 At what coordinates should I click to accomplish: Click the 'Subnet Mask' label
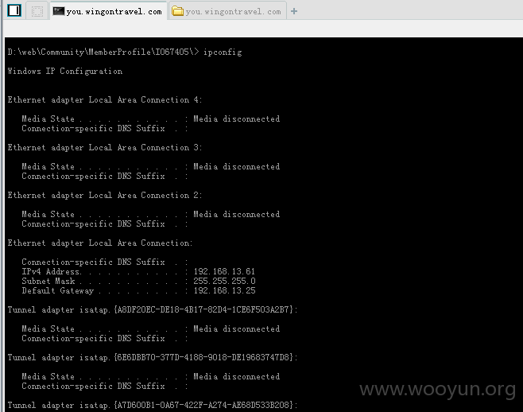click(48, 281)
